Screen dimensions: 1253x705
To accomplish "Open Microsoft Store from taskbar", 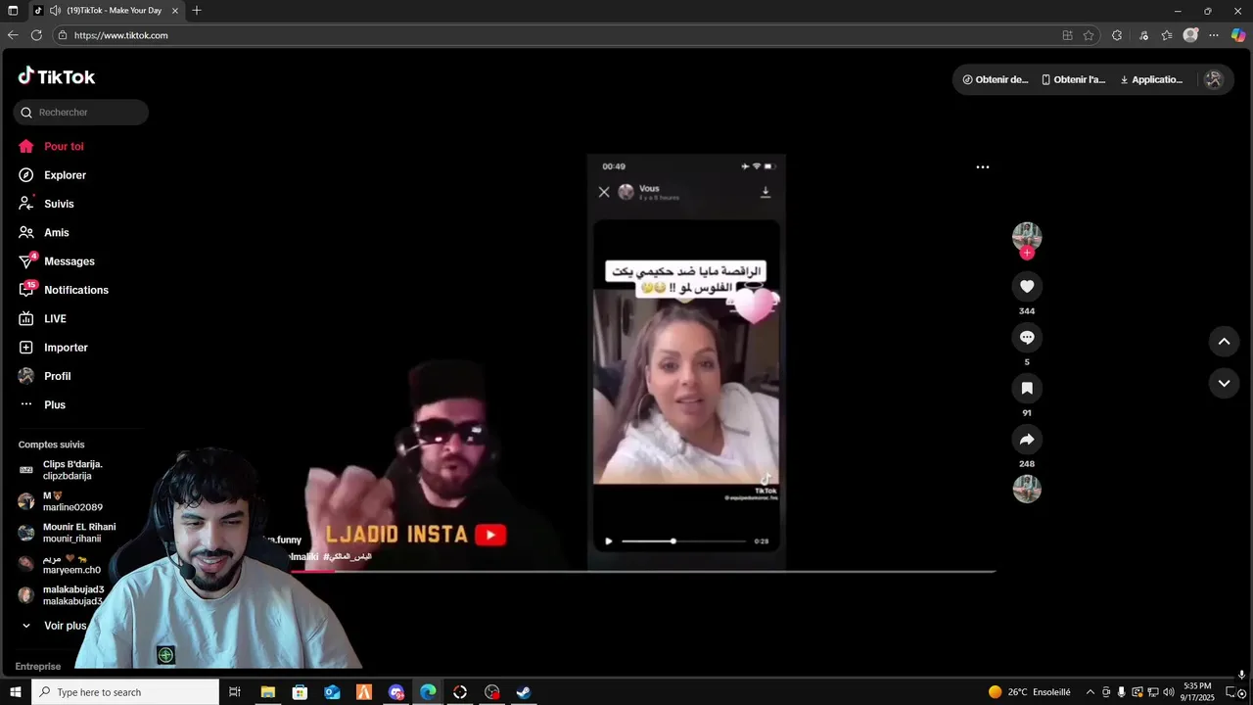I will tap(300, 692).
